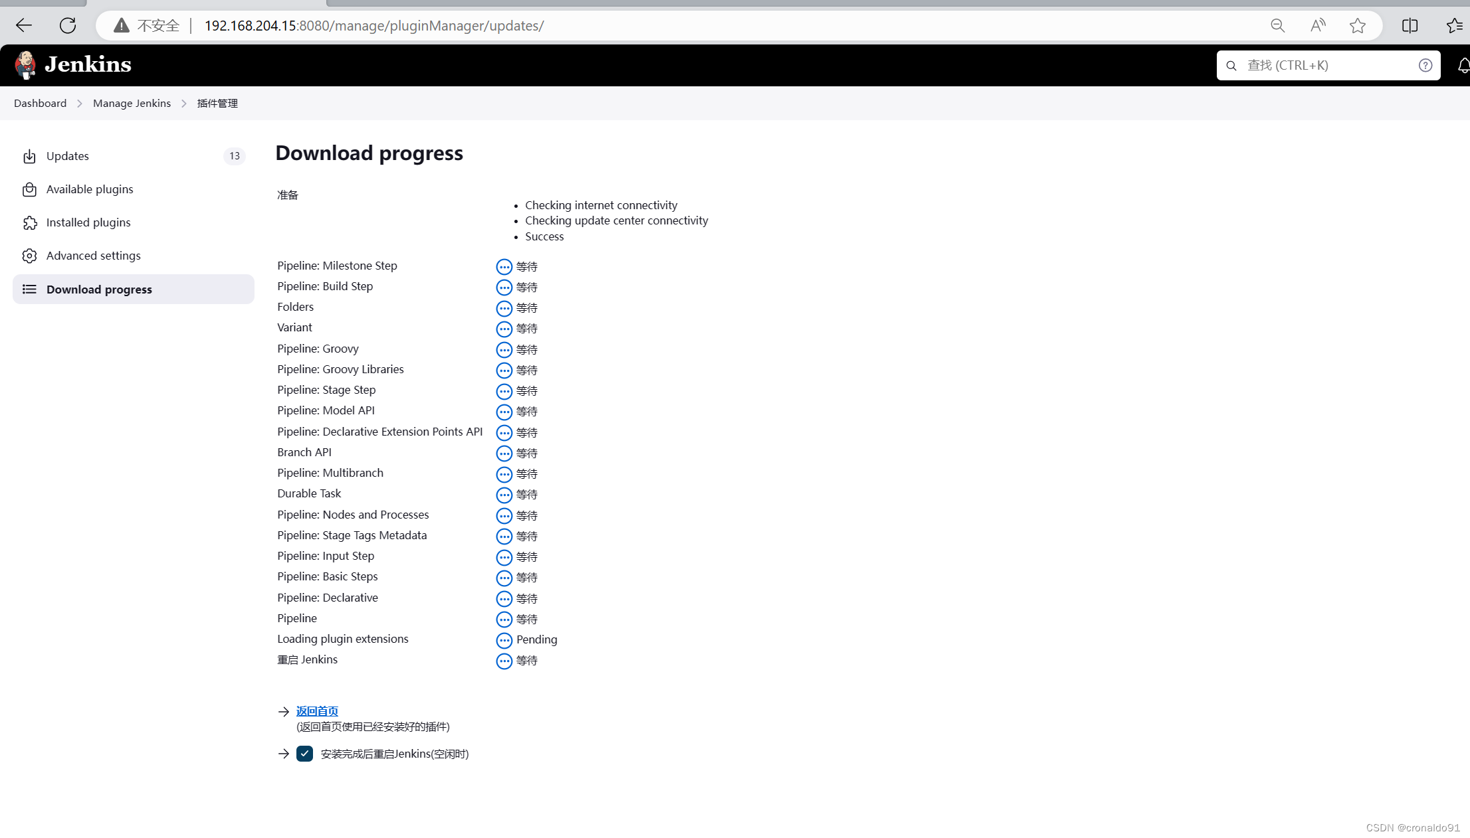
Task: Click the Download progress page heading
Action: 369,153
